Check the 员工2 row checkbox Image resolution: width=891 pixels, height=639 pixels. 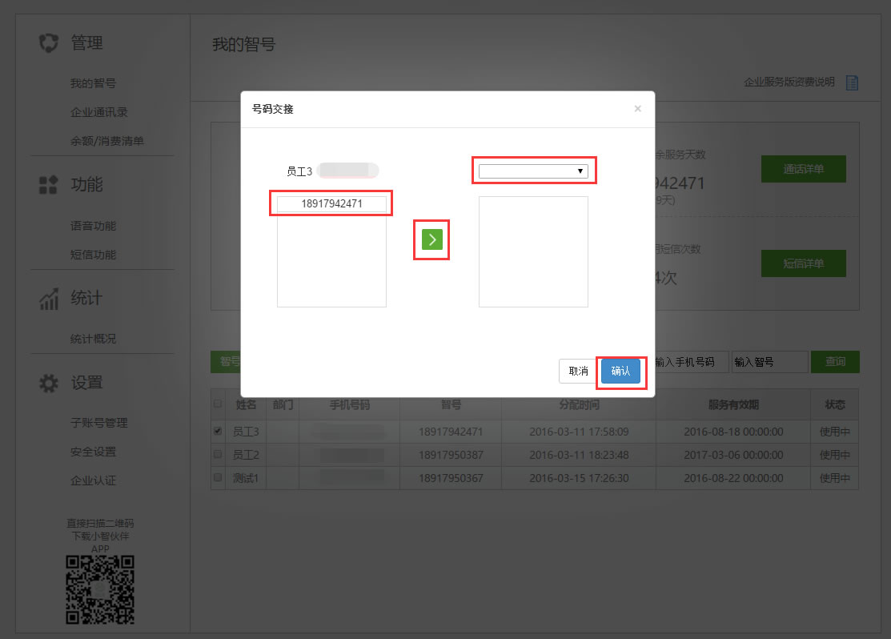tap(218, 454)
